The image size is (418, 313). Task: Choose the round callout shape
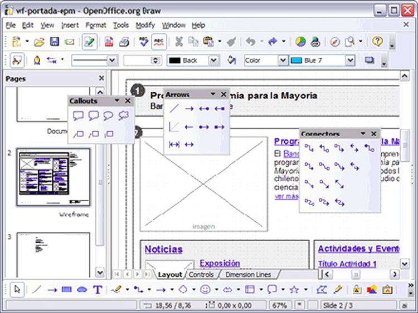point(108,116)
